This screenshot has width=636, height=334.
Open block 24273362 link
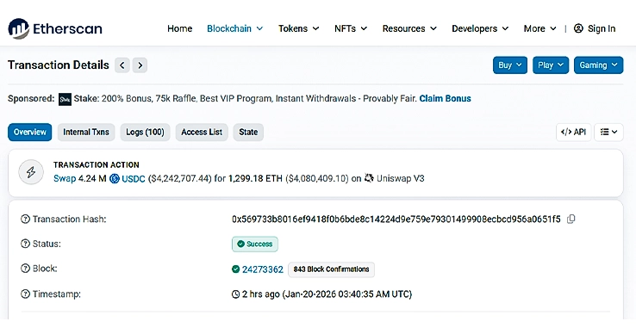[263, 269]
